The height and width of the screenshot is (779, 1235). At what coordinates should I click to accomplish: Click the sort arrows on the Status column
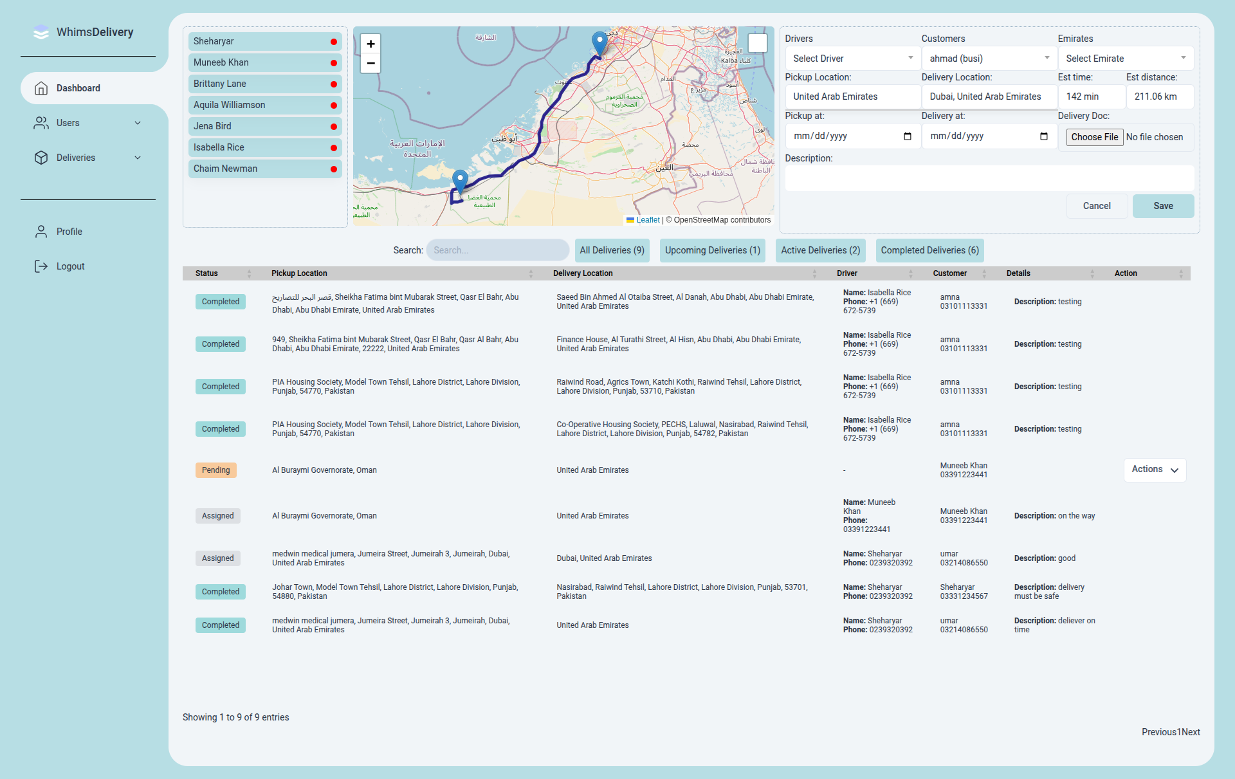pyautogui.click(x=248, y=273)
